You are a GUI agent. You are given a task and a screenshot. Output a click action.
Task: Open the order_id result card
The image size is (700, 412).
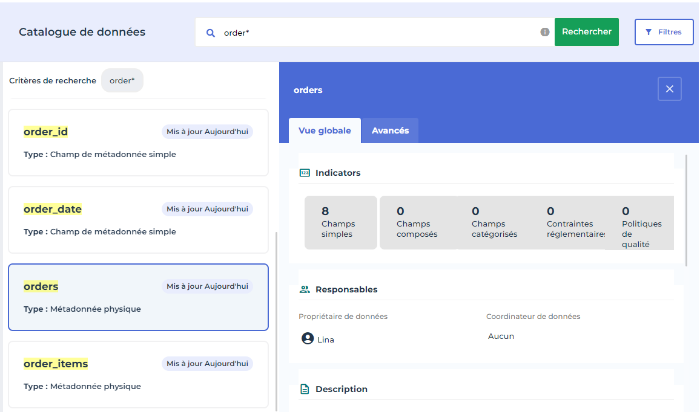(x=138, y=143)
